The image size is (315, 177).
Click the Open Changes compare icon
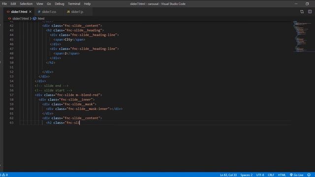coord(302,12)
